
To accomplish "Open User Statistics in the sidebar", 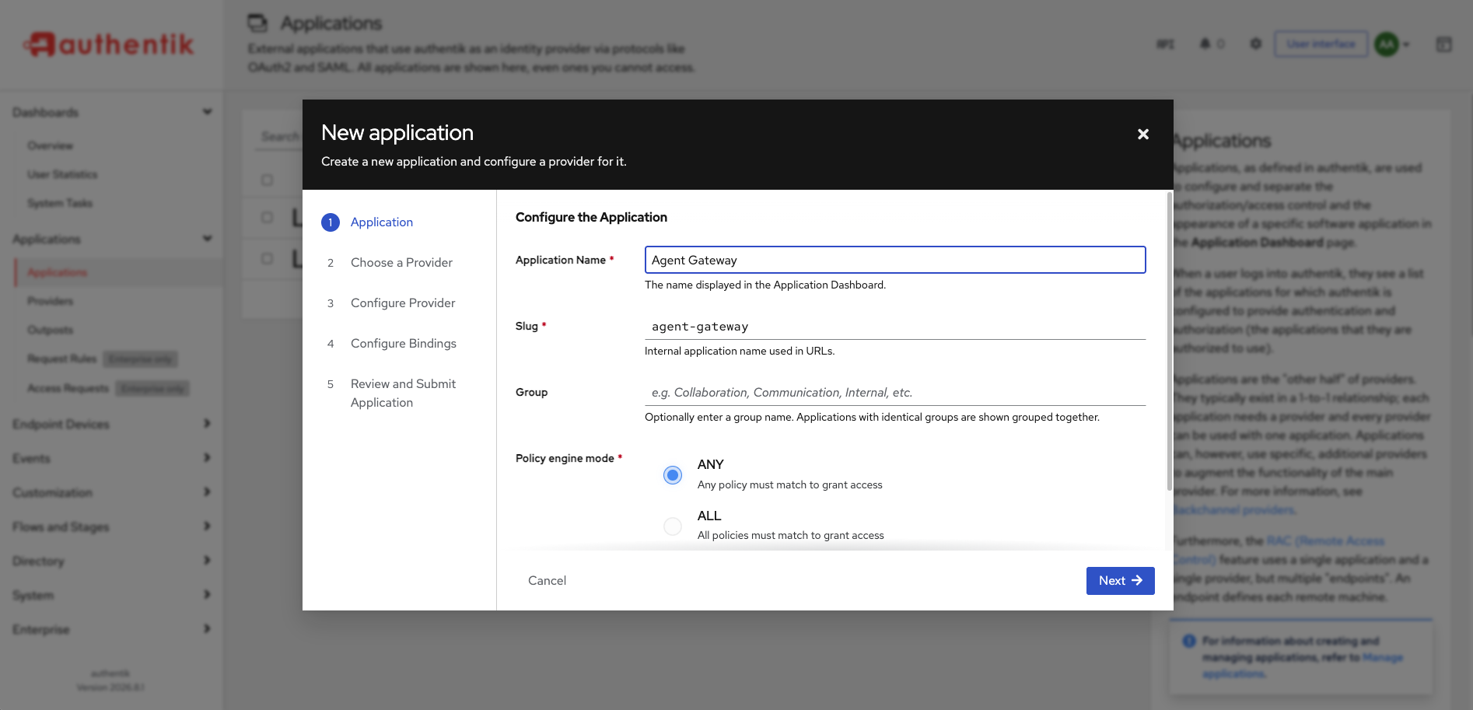I will point(62,174).
